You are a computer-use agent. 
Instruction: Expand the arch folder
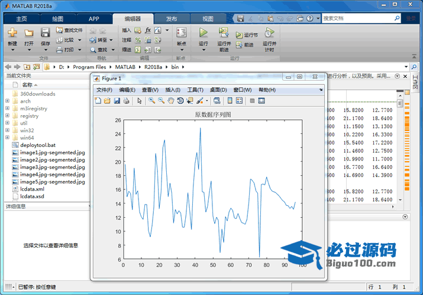[7, 101]
